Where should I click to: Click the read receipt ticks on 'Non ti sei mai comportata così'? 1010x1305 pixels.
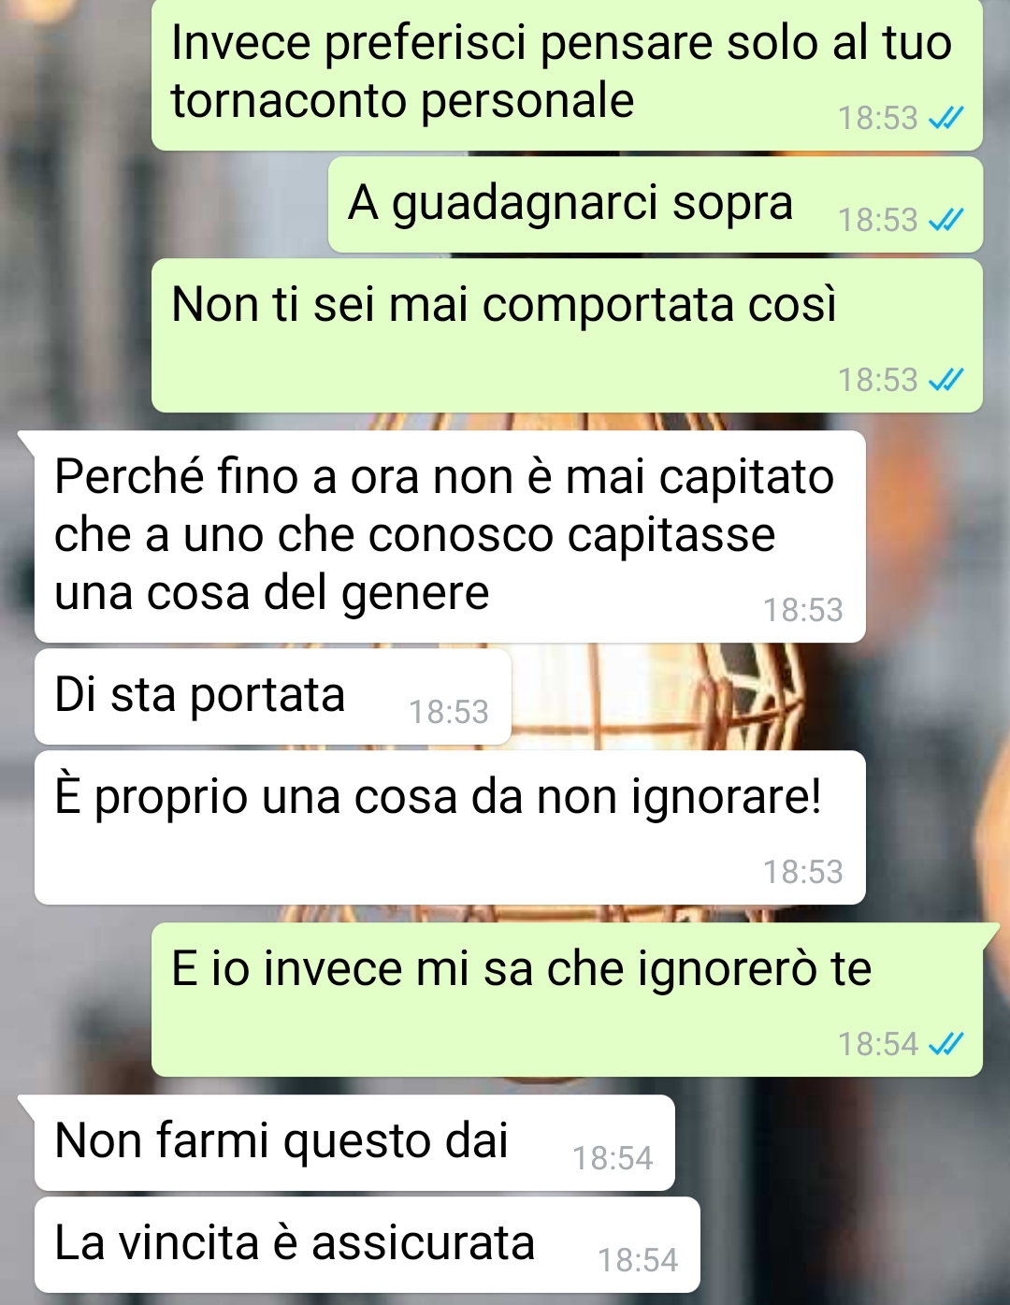(945, 380)
